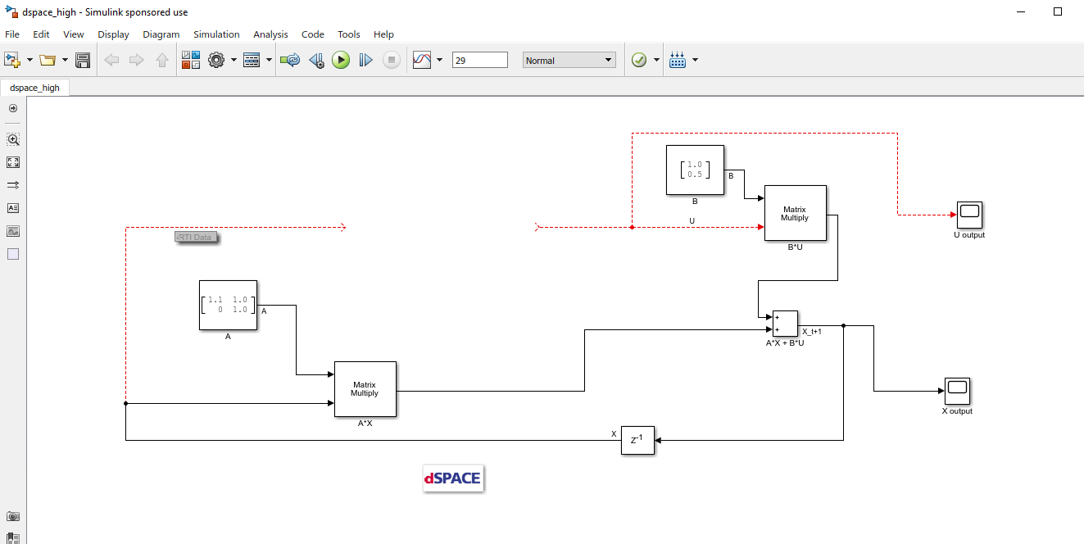
Task: Click the Zoom tool in left palette
Action: click(13, 139)
